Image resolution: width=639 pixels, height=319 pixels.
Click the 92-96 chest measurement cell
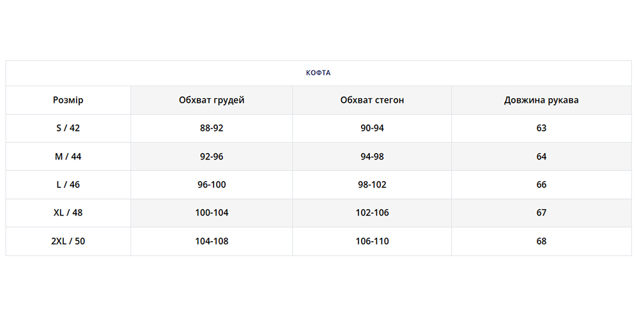click(212, 156)
